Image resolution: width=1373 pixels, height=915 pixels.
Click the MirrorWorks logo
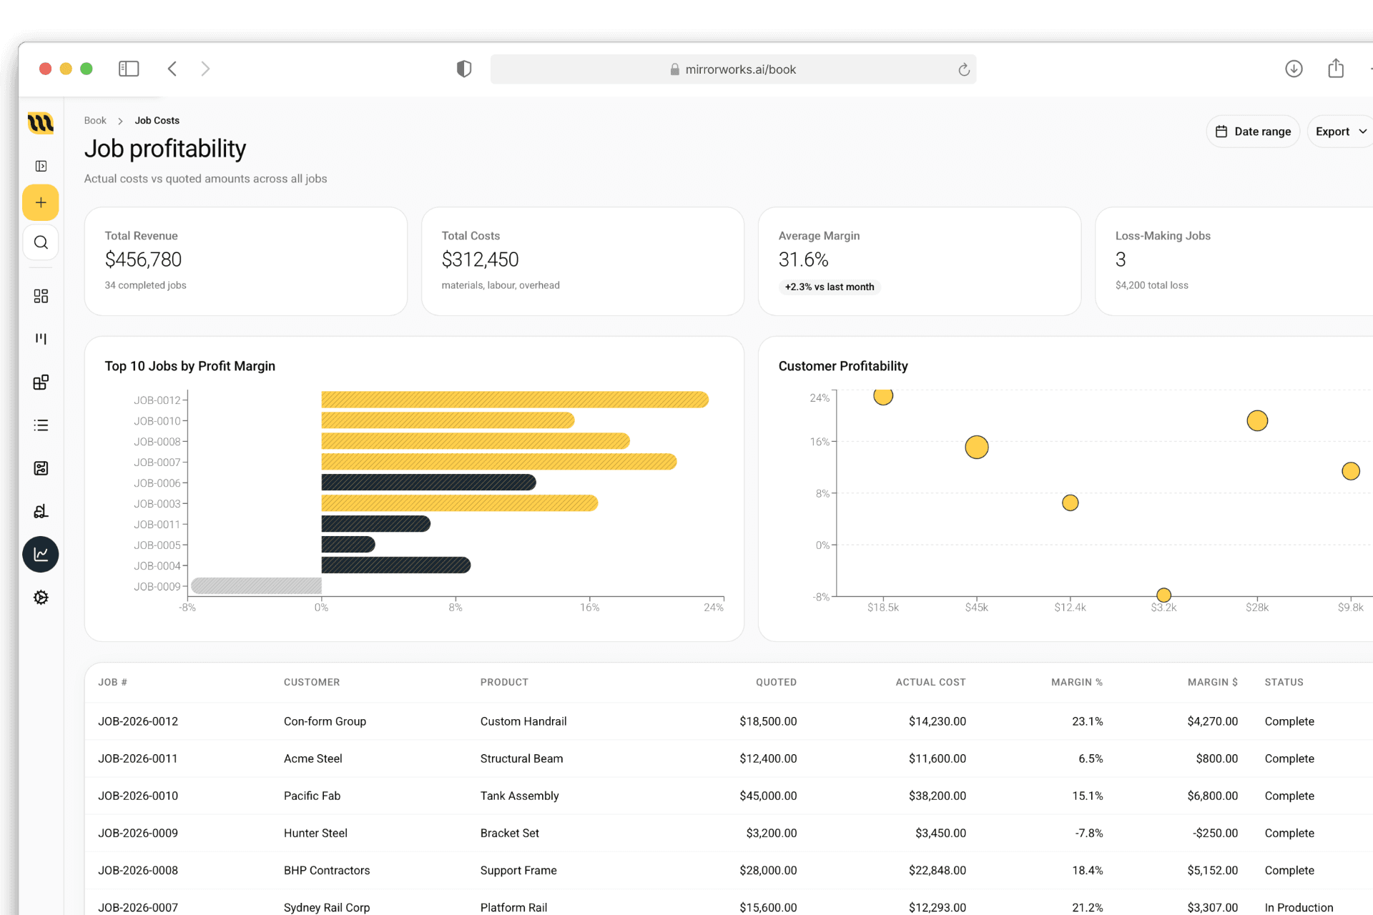(x=41, y=123)
